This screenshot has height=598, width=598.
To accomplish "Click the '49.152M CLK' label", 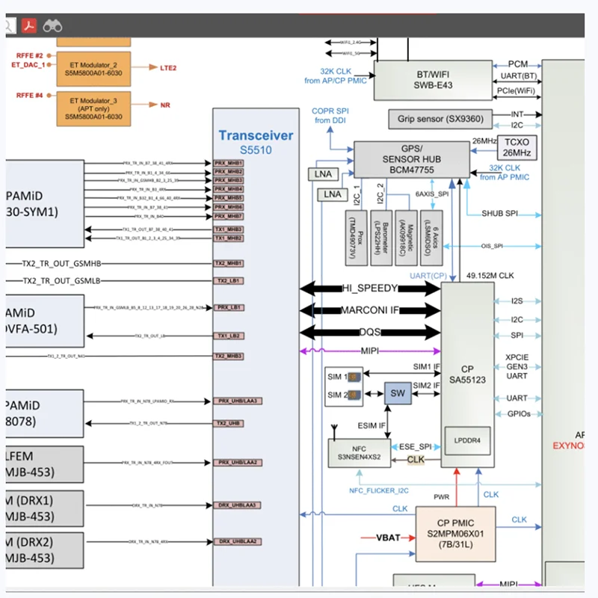I will click(x=490, y=276).
